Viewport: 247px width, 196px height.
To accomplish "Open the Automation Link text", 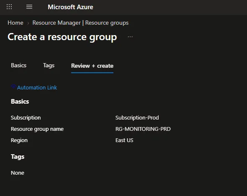I will click(x=37, y=87).
